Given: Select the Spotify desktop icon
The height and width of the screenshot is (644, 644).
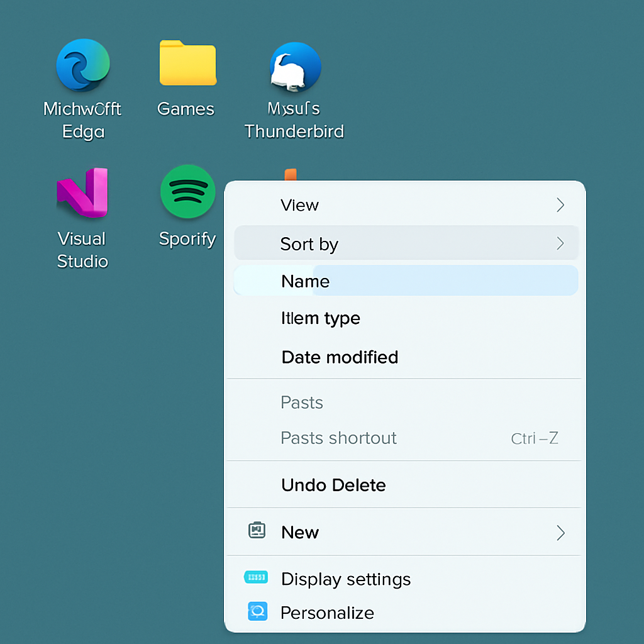Looking at the screenshot, I should (x=187, y=191).
